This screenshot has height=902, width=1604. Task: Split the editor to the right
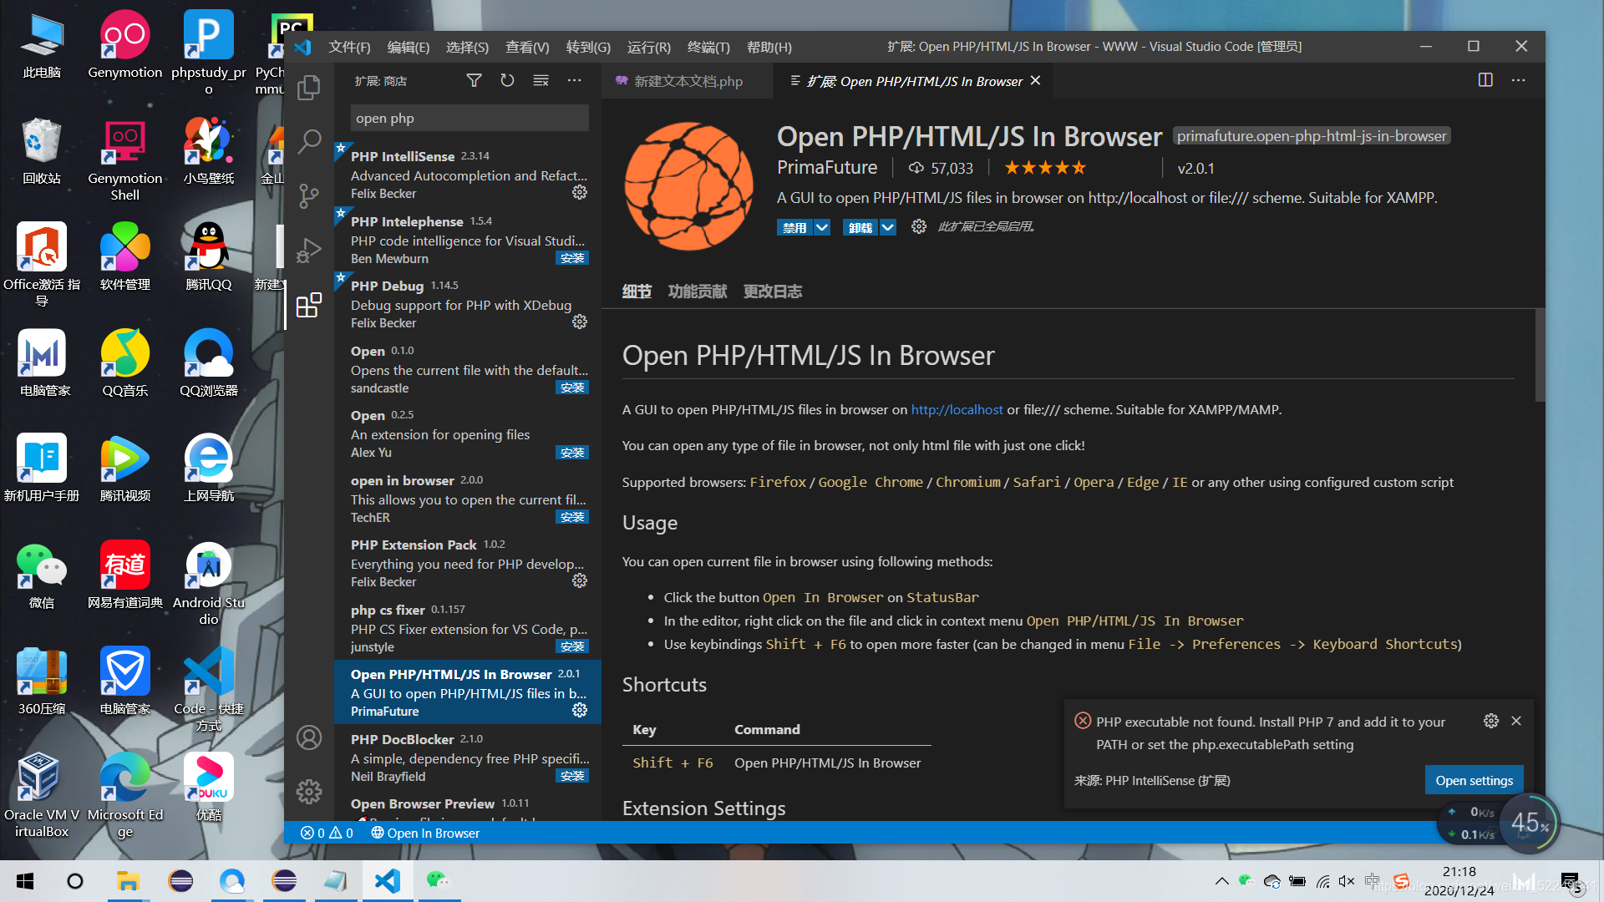1485,80
